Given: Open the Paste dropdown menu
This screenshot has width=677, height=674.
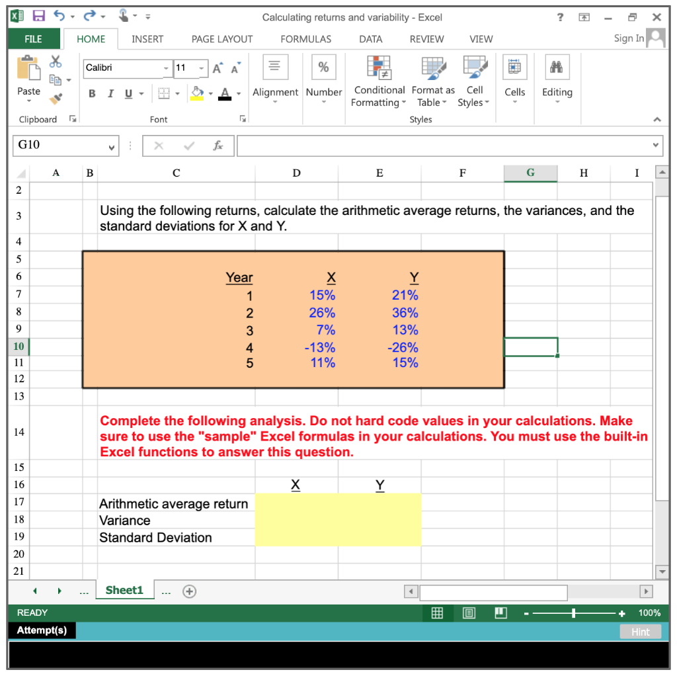Looking at the screenshot, I should pos(28,99).
